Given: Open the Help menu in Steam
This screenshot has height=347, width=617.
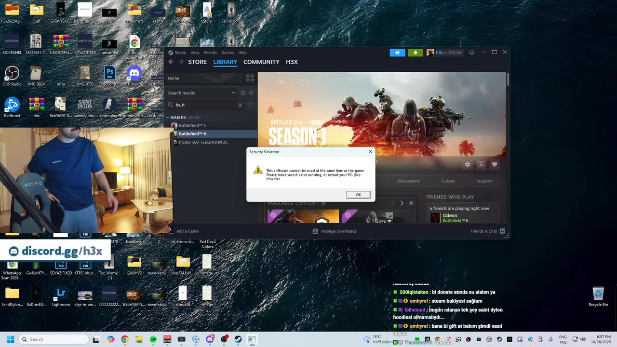Looking at the screenshot, I should click(242, 53).
